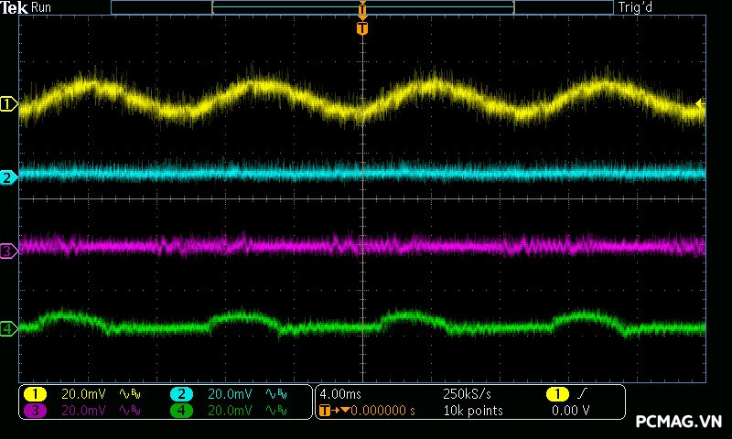
Task: Click the orange trigger position T marker
Action: pyautogui.click(x=363, y=28)
